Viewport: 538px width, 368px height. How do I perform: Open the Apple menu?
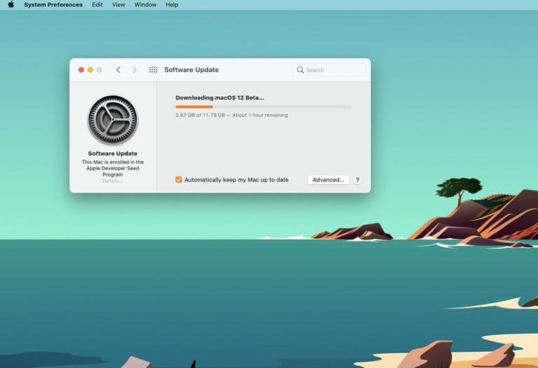pos(11,5)
